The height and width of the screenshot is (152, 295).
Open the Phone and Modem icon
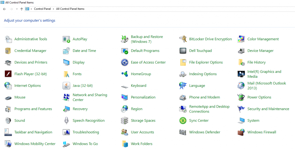[x=183, y=97]
